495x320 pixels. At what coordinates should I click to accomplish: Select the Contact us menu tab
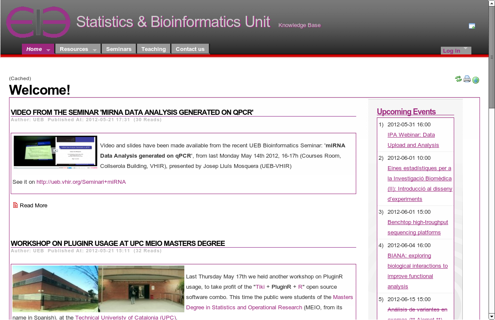[190, 49]
